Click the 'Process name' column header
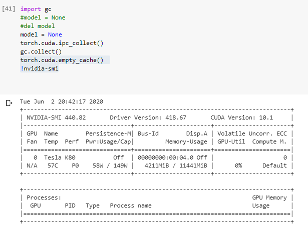 (x=130, y=205)
